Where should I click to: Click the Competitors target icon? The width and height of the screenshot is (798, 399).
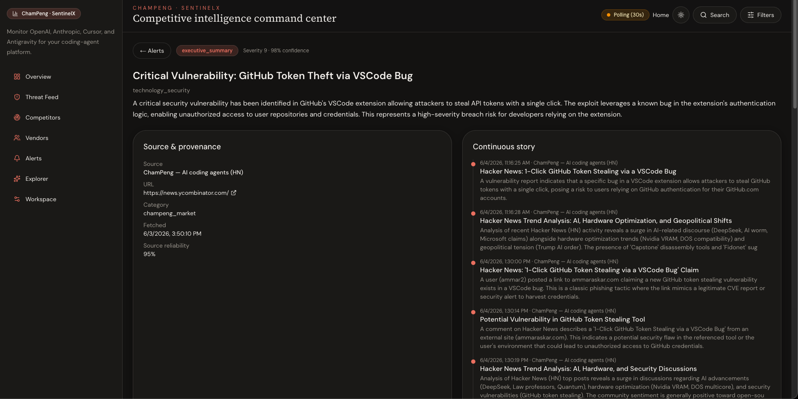click(17, 117)
